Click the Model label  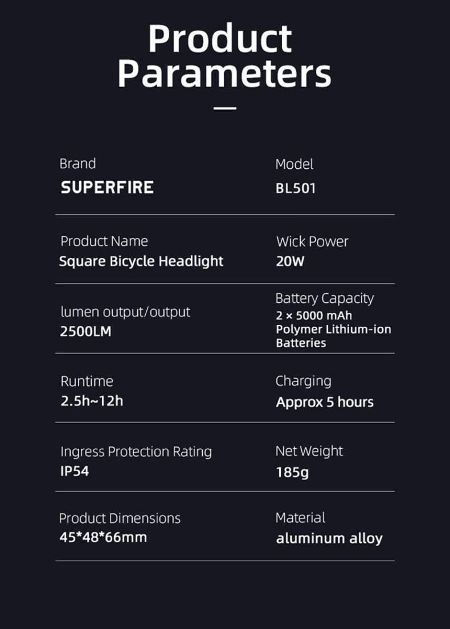294,164
